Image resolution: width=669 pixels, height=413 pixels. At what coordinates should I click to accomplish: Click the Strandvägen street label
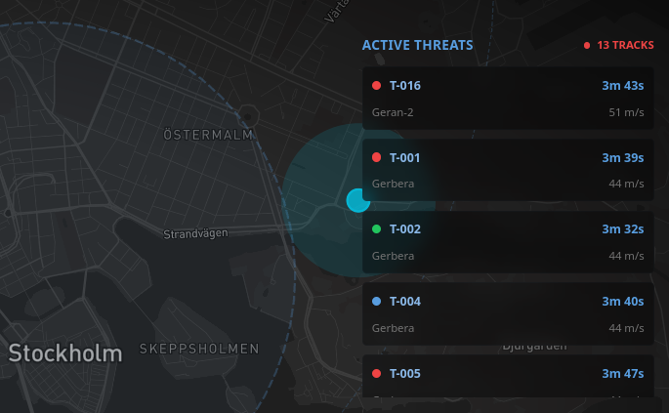[x=196, y=233]
